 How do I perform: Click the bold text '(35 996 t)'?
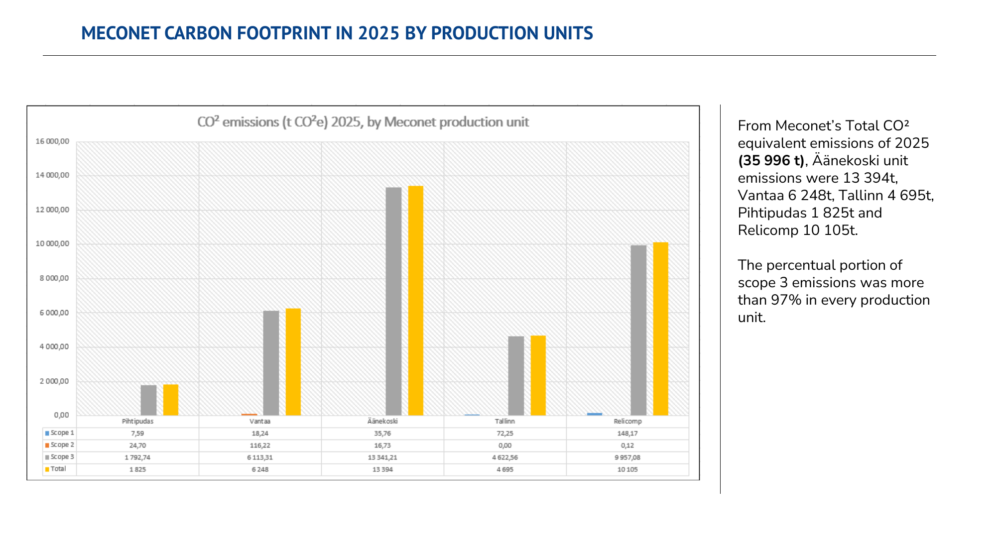coord(771,161)
